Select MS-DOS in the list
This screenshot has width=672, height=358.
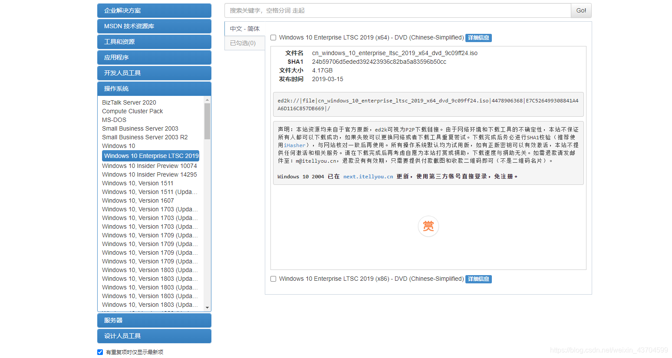coord(114,120)
